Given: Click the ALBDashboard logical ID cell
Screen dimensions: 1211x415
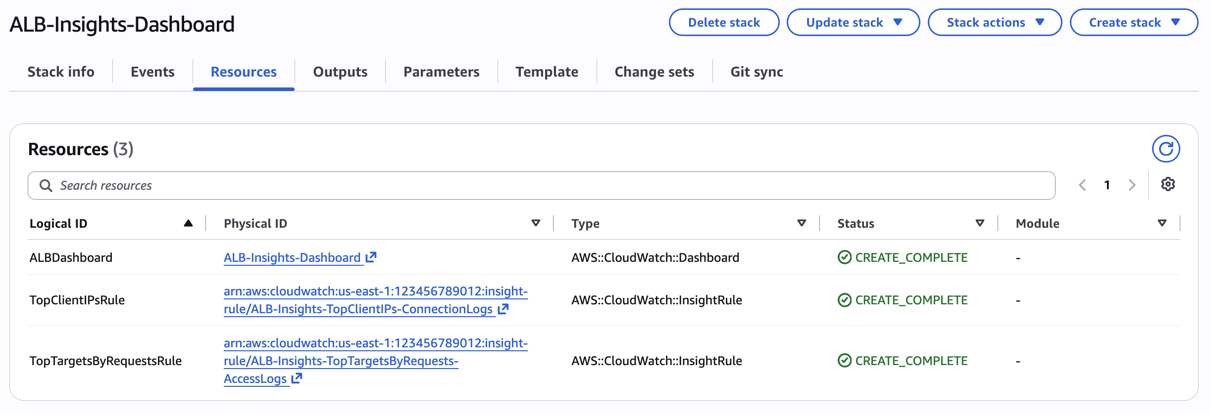Looking at the screenshot, I should pyautogui.click(x=71, y=257).
